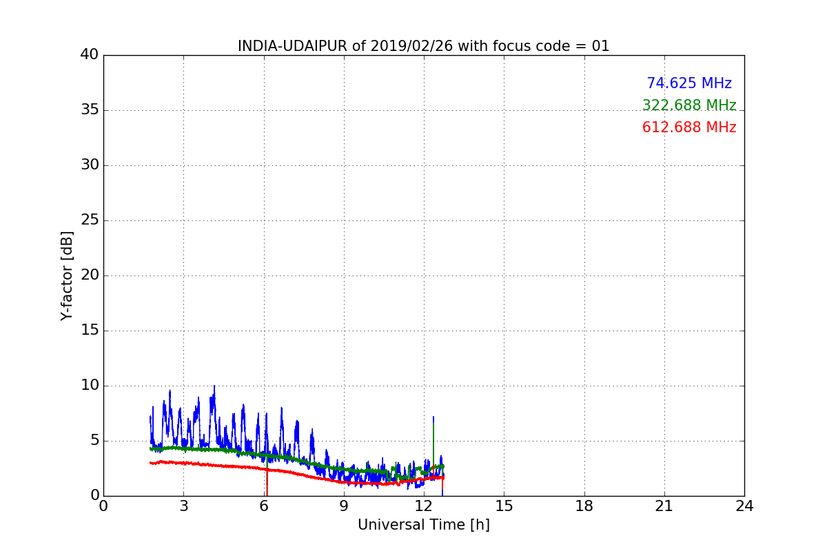Select the blue 74.625 MHz legend label

pyautogui.click(x=689, y=83)
